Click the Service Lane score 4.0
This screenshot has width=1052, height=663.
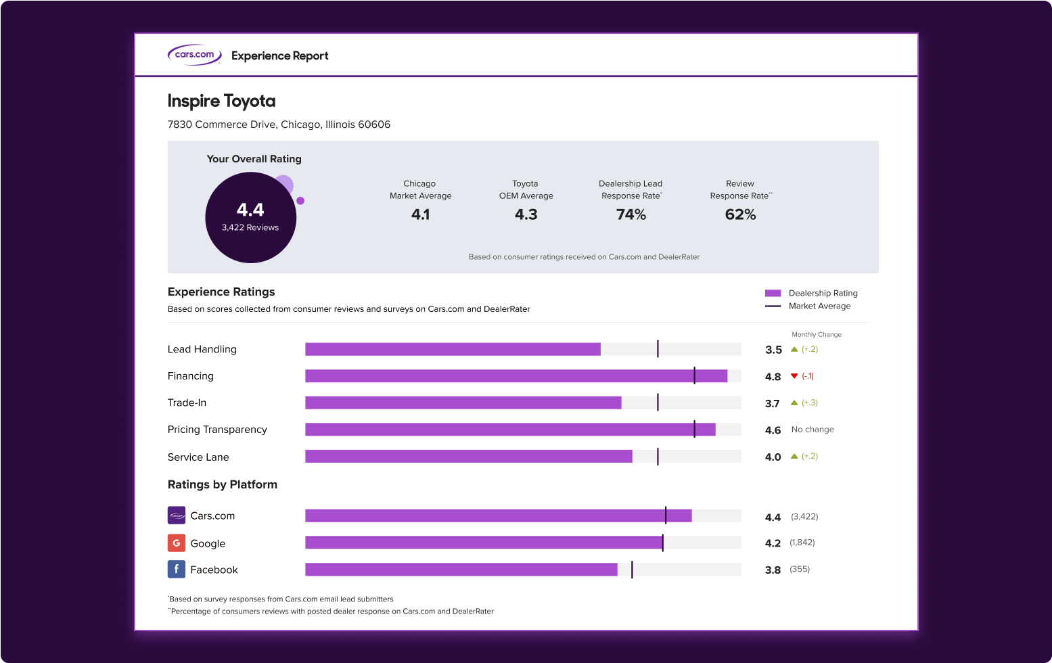pyautogui.click(x=773, y=457)
